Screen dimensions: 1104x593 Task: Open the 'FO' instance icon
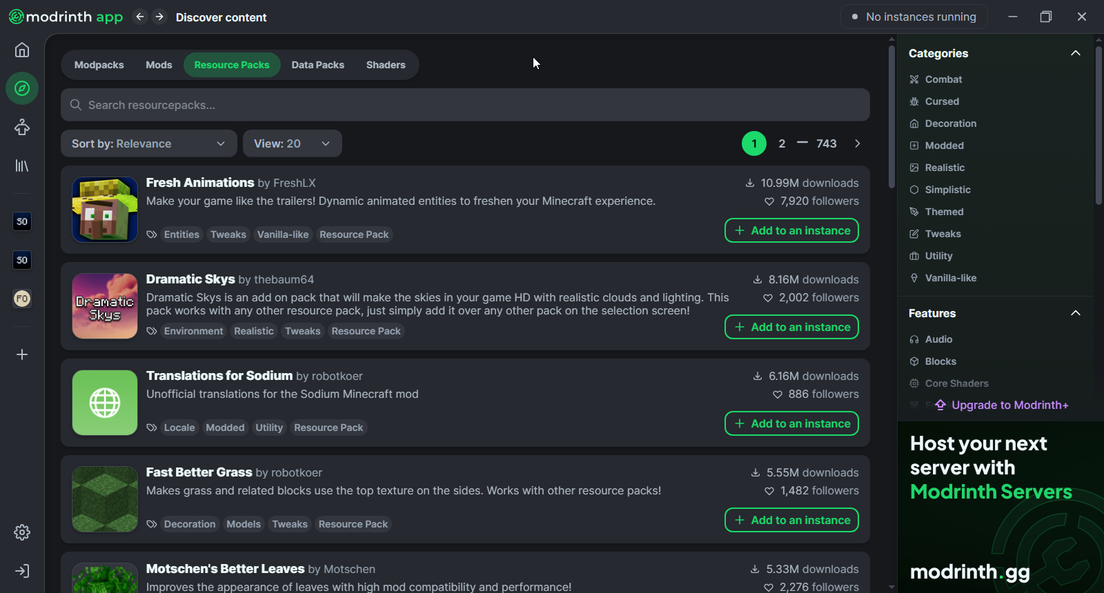pyautogui.click(x=22, y=299)
